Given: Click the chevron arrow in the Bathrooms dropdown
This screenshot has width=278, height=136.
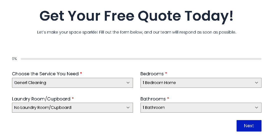Looking at the screenshot, I should pos(257,108).
